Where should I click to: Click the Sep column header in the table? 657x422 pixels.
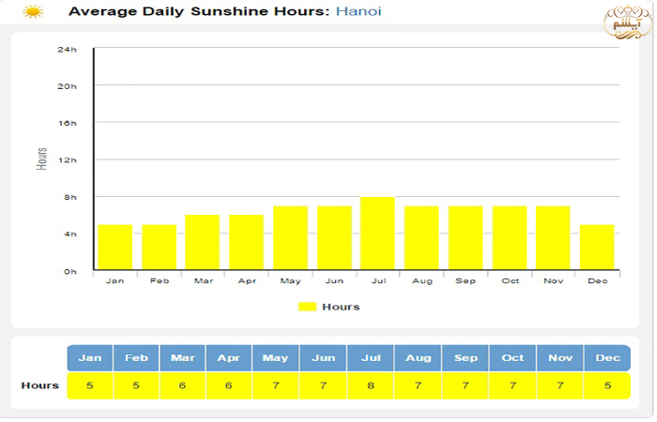point(465,358)
